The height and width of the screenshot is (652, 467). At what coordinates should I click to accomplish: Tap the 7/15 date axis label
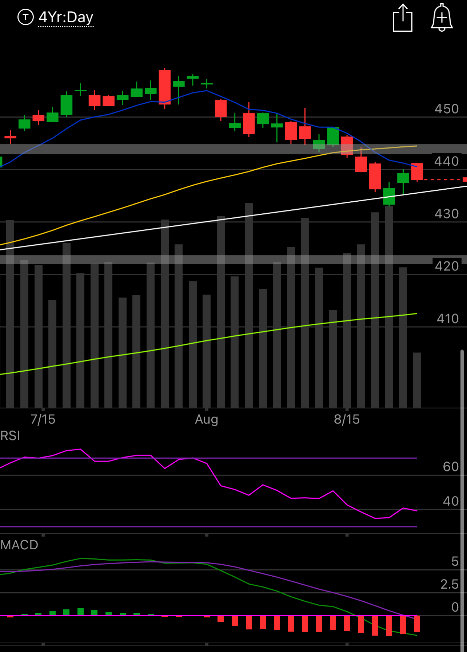pos(43,419)
